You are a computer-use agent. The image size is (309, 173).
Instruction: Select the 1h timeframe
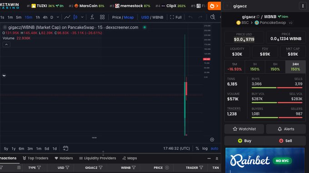[38, 17]
